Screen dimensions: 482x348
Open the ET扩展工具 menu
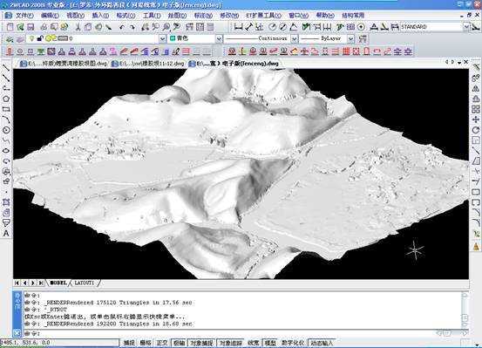[x=264, y=16]
